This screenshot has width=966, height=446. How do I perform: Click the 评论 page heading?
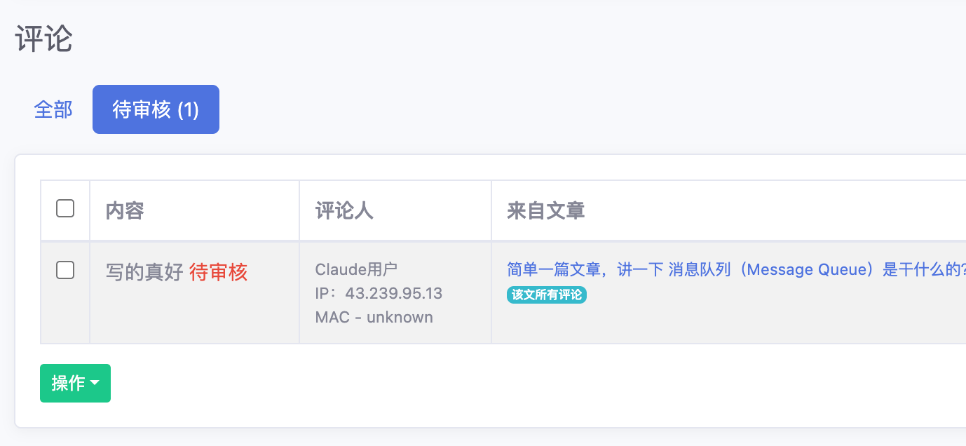pyautogui.click(x=43, y=39)
